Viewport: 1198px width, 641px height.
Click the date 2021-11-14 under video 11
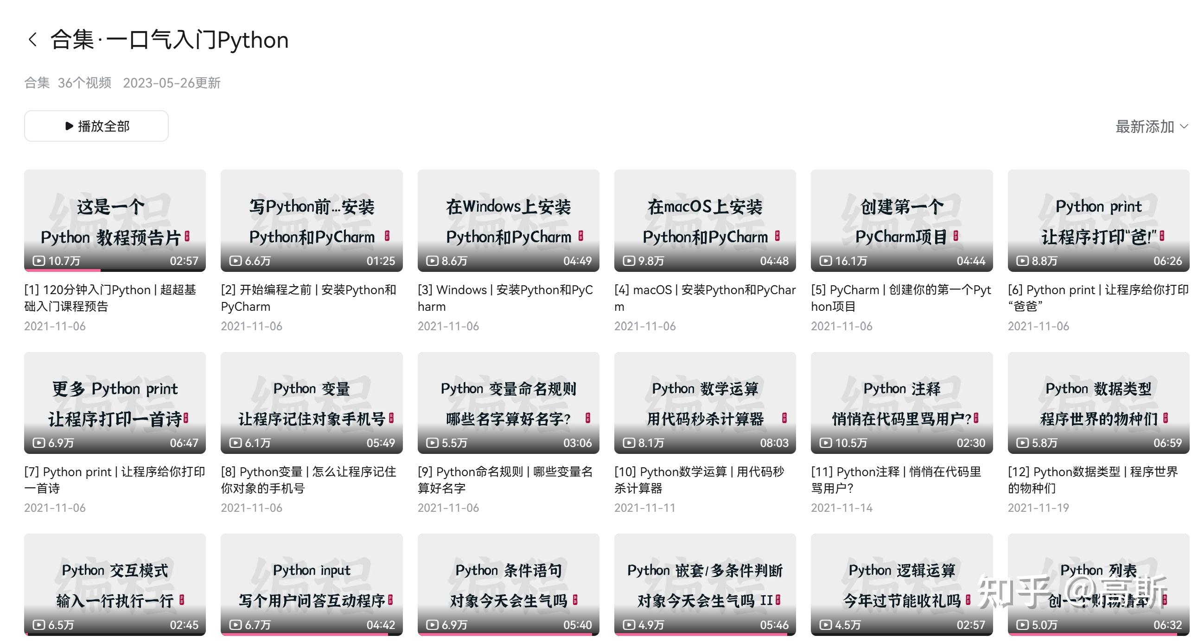842,508
